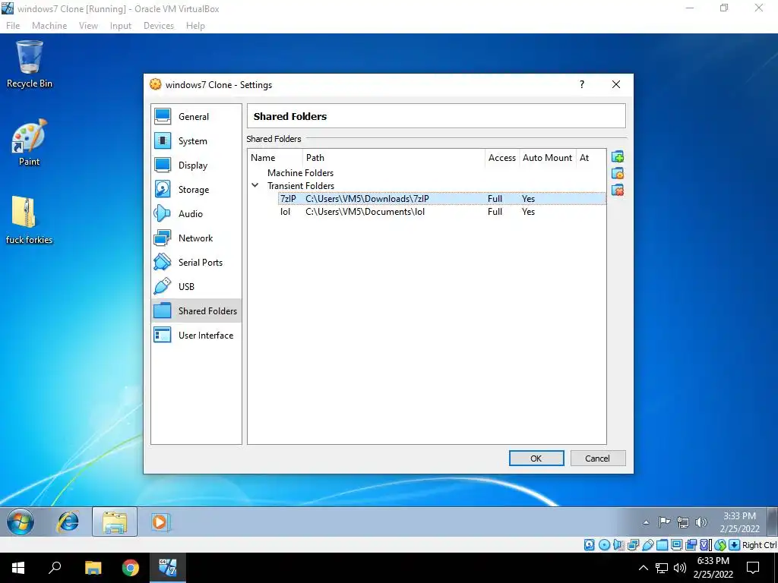Image resolution: width=778 pixels, height=583 pixels.
Task: Open the VirtualBox Devices menu
Action: [x=159, y=26]
